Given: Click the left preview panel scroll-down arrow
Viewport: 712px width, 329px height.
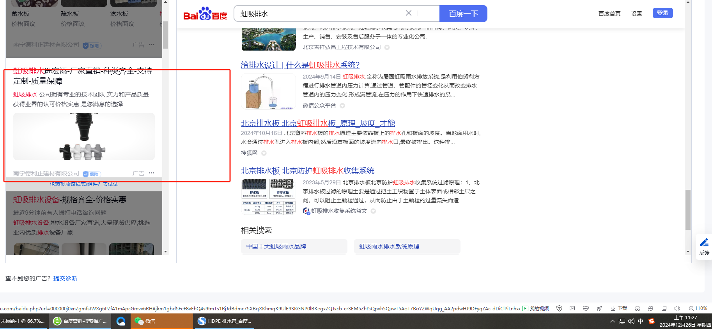Looking at the screenshot, I should (166, 252).
